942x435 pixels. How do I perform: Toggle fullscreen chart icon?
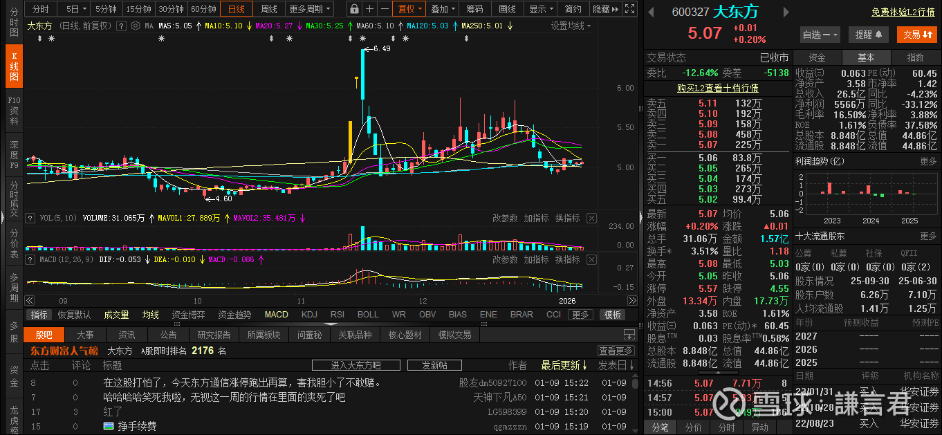[x=629, y=9]
